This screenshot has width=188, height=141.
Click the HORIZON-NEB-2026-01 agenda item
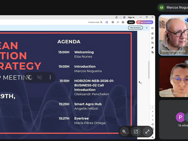pyautogui.click(x=94, y=85)
